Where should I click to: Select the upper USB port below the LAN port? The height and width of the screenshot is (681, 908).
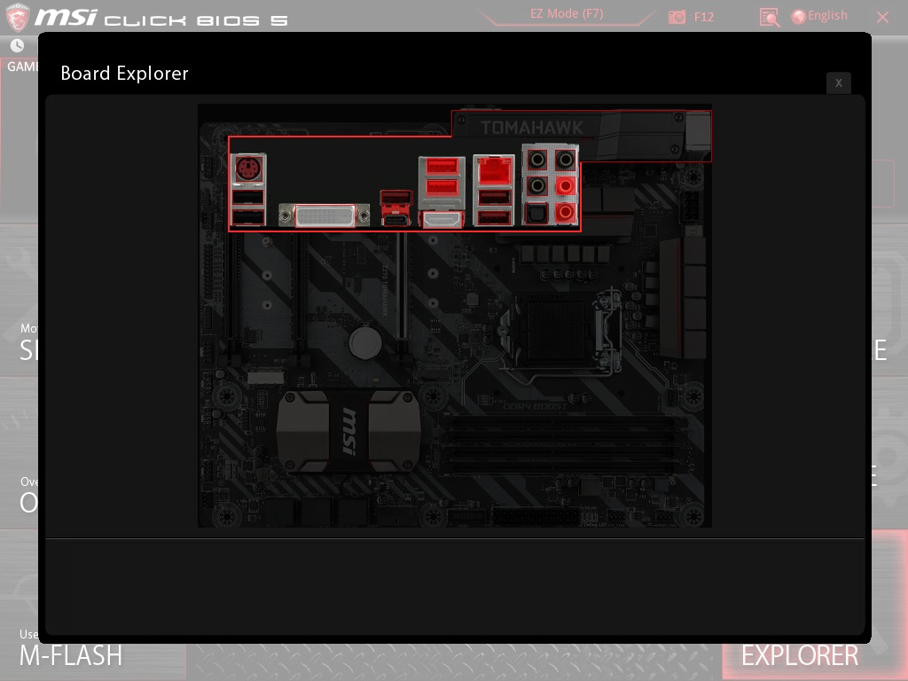[x=494, y=198]
